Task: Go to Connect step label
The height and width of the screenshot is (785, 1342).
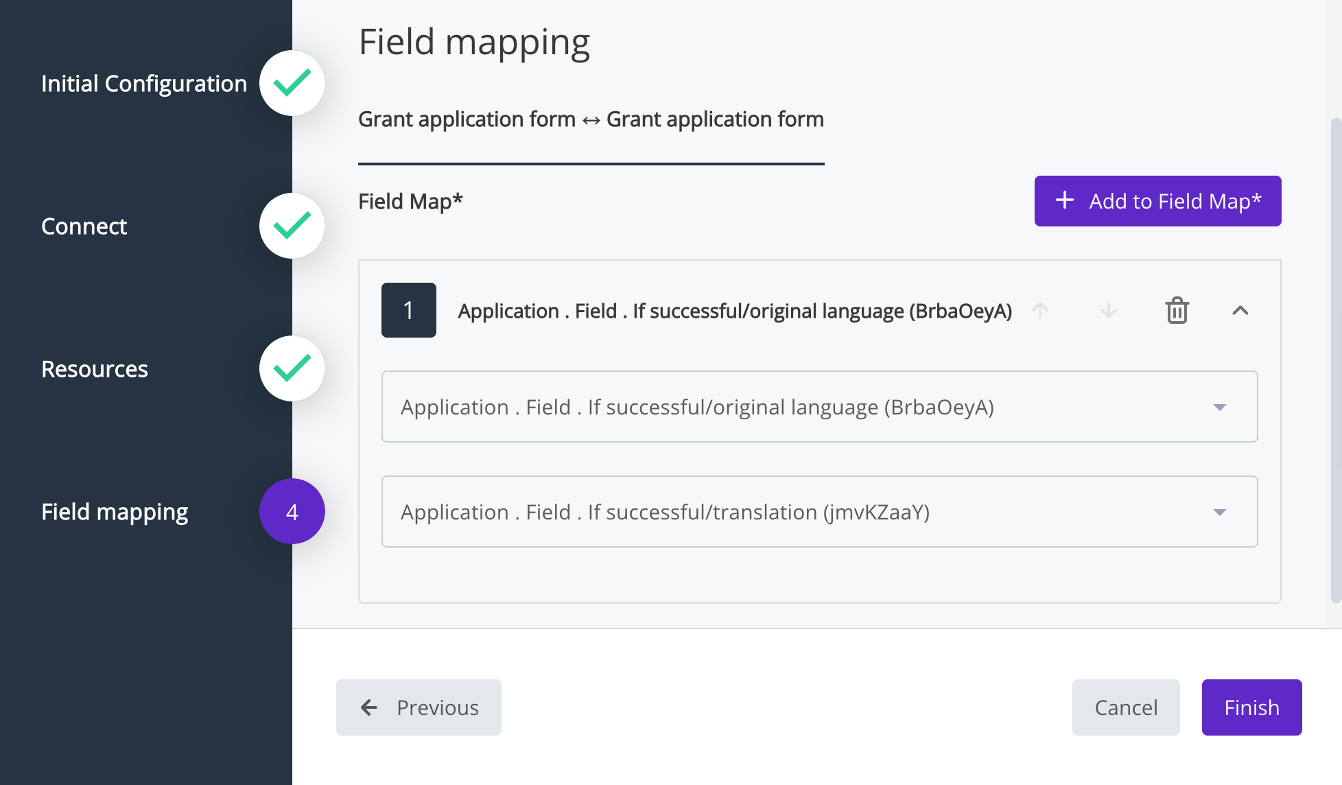Action: (x=84, y=226)
